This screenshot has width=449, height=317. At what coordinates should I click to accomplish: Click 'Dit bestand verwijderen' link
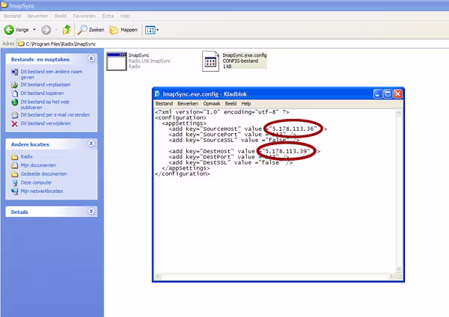click(45, 123)
